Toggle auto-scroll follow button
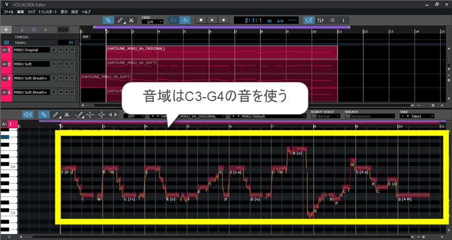This screenshot has height=240, width=452. point(185,20)
